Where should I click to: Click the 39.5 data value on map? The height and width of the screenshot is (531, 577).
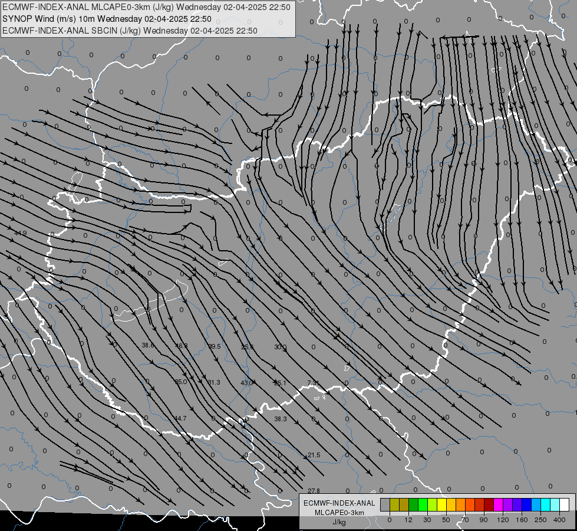point(215,346)
